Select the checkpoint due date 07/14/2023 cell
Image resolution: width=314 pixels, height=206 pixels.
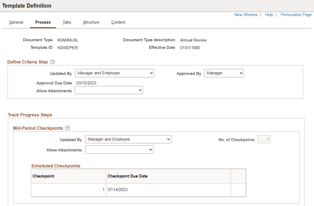click(x=169, y=190)
